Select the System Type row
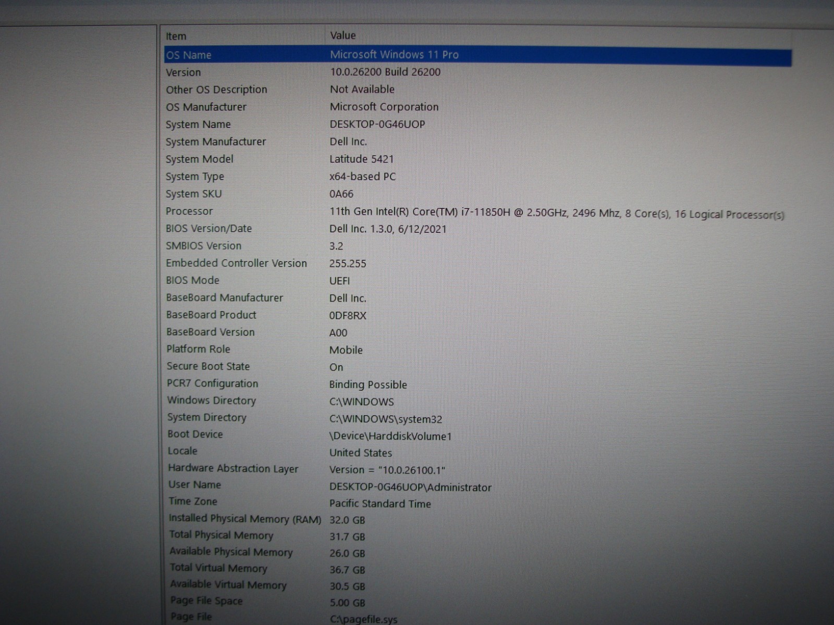 point(195,177)
